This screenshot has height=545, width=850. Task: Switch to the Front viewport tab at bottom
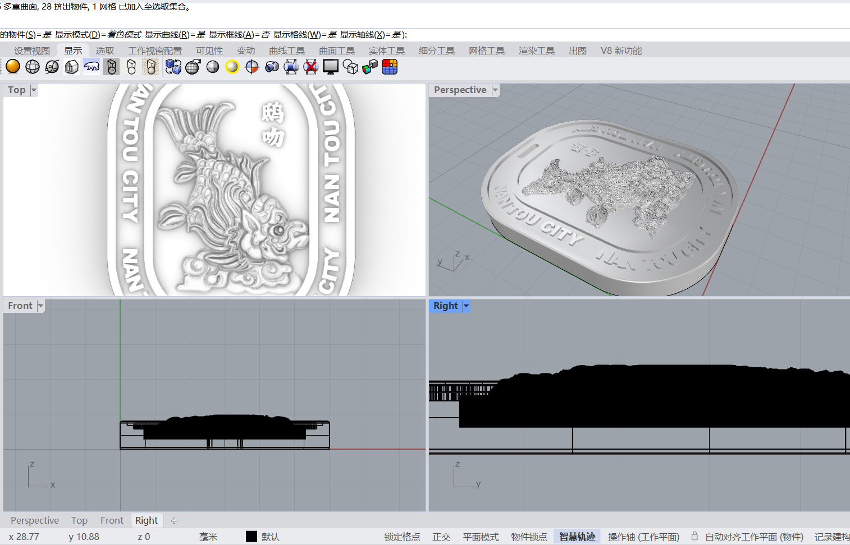tap(112, 520)
